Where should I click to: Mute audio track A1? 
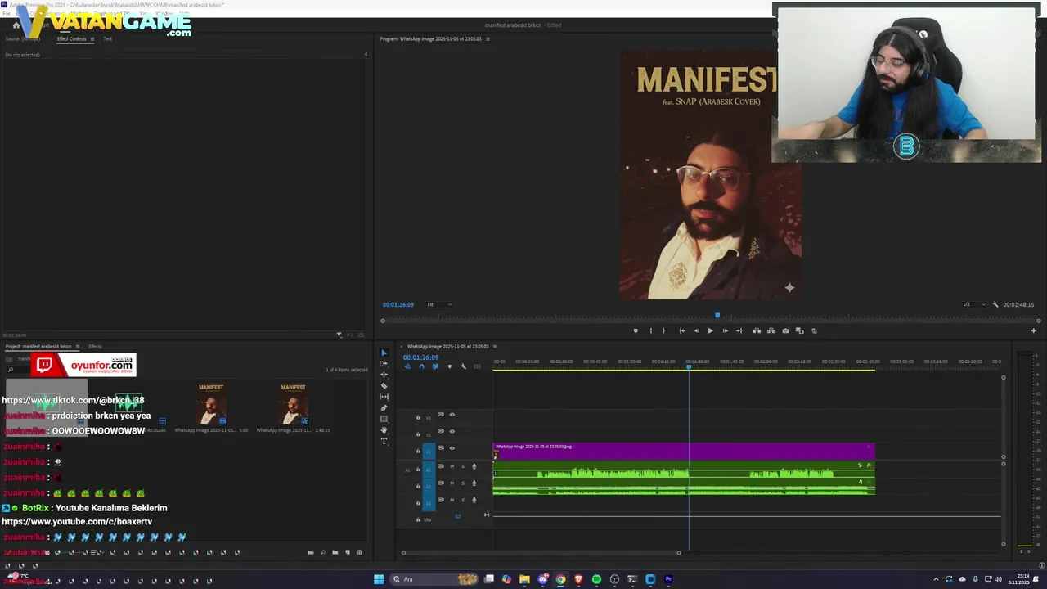click(x=452, y=466)
